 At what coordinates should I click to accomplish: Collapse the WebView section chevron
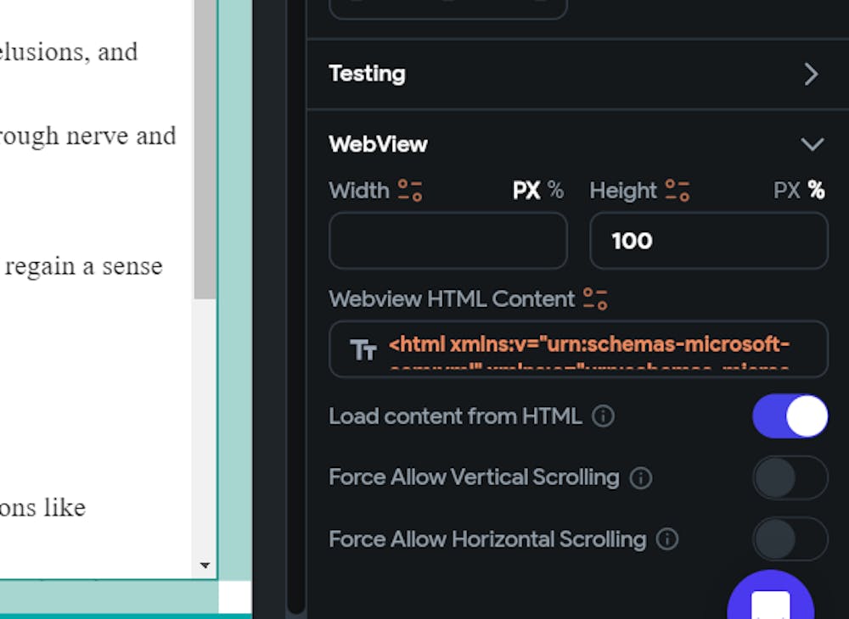click(812, 144)
